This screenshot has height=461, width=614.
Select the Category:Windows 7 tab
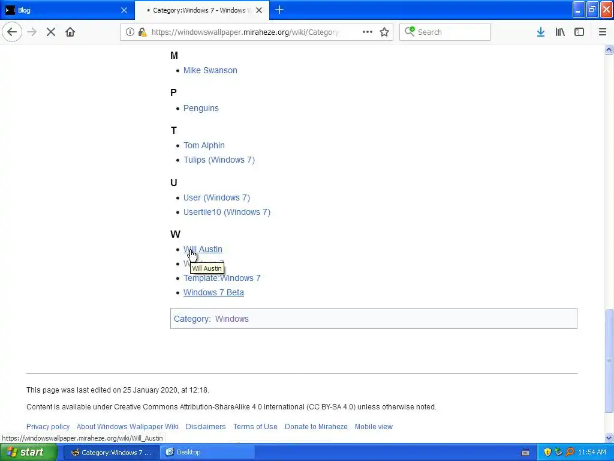click(x=201, y=10)
